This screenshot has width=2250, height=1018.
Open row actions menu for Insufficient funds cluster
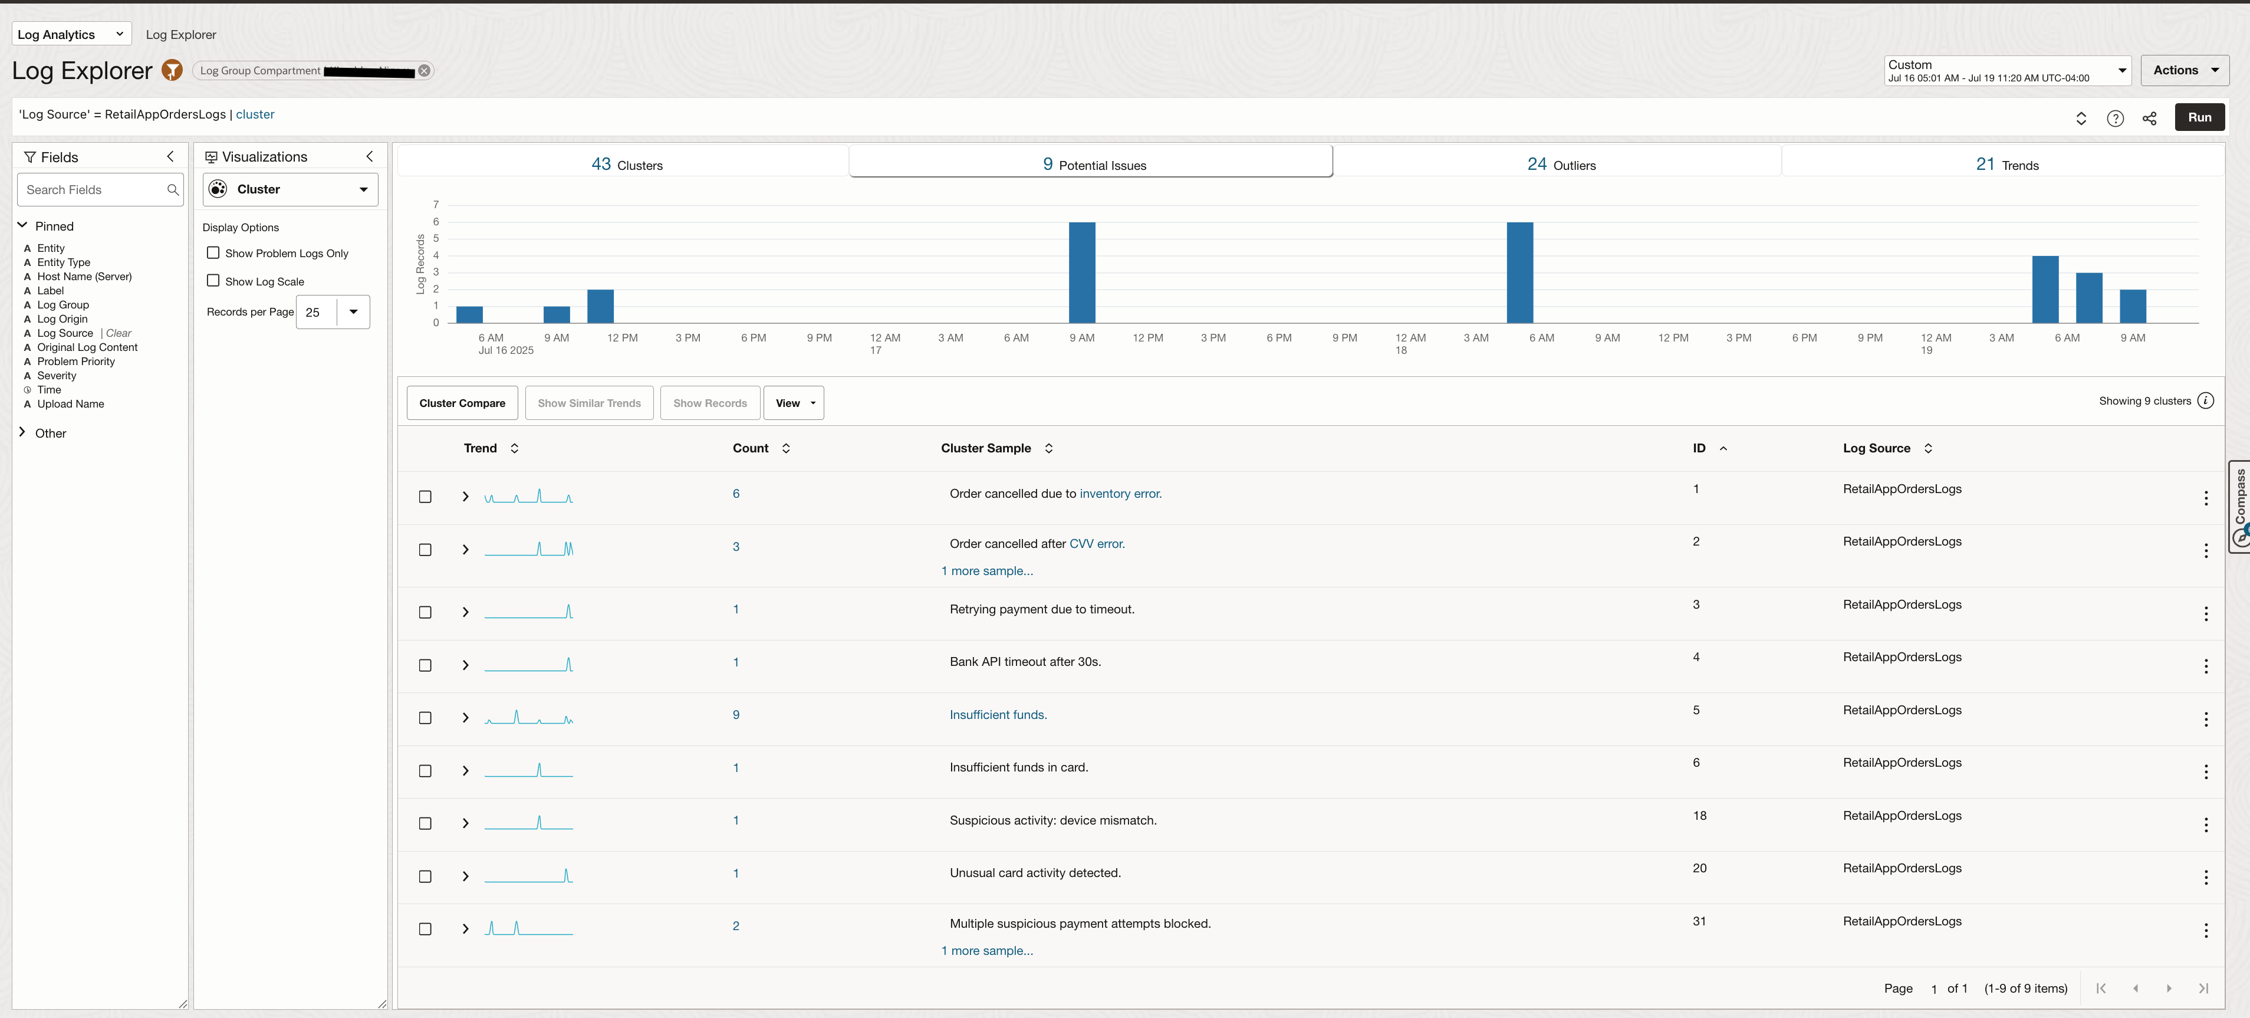(x=2205, y=719)
